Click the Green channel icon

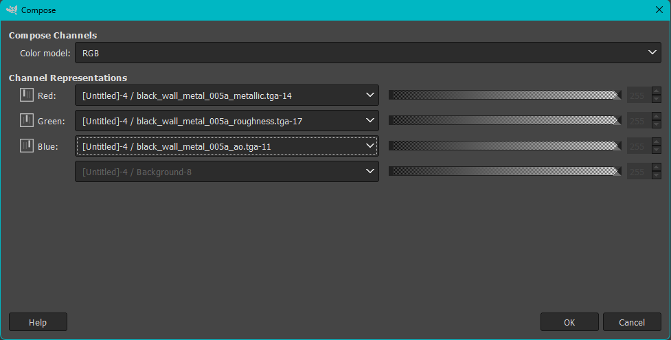pos(27,121)
